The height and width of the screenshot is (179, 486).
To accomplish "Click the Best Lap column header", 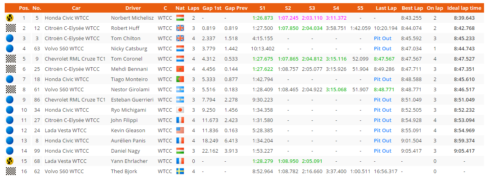I will click(412, 8).
